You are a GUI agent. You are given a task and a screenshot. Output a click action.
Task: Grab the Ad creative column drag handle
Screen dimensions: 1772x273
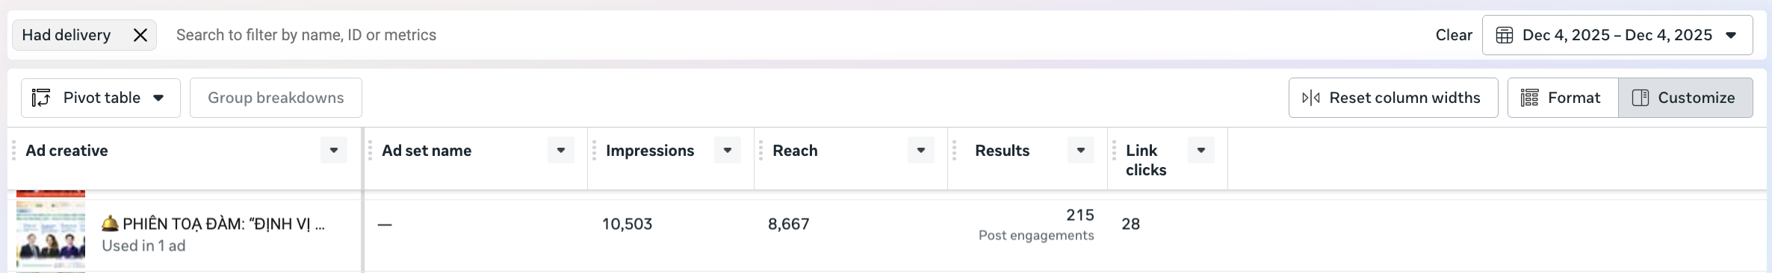click(13, 151)
